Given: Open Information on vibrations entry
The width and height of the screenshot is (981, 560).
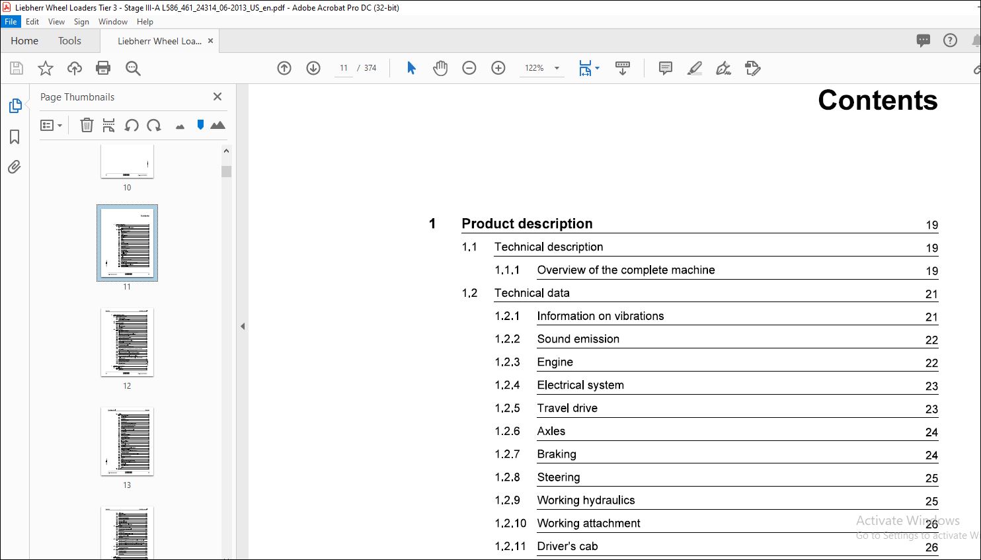Looking at the screenshot, I should [600, 316].
